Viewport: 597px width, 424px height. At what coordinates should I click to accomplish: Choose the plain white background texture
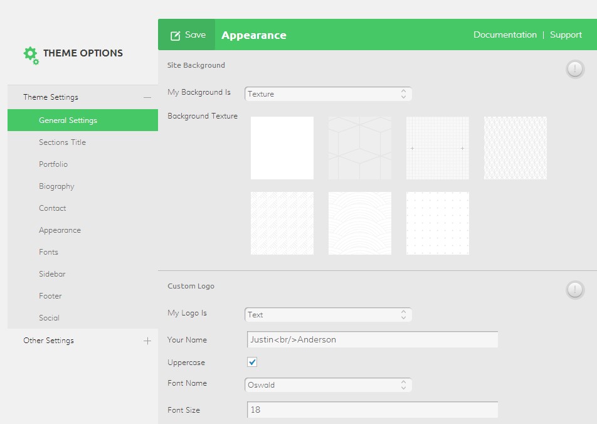point(282,148)
